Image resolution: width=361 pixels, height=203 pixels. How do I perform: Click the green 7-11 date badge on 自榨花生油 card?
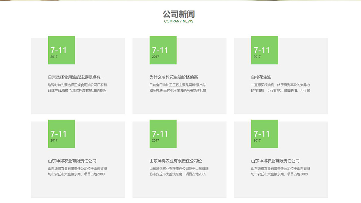(265, 50)
